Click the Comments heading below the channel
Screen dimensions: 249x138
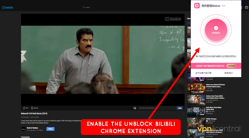point(25,137)
